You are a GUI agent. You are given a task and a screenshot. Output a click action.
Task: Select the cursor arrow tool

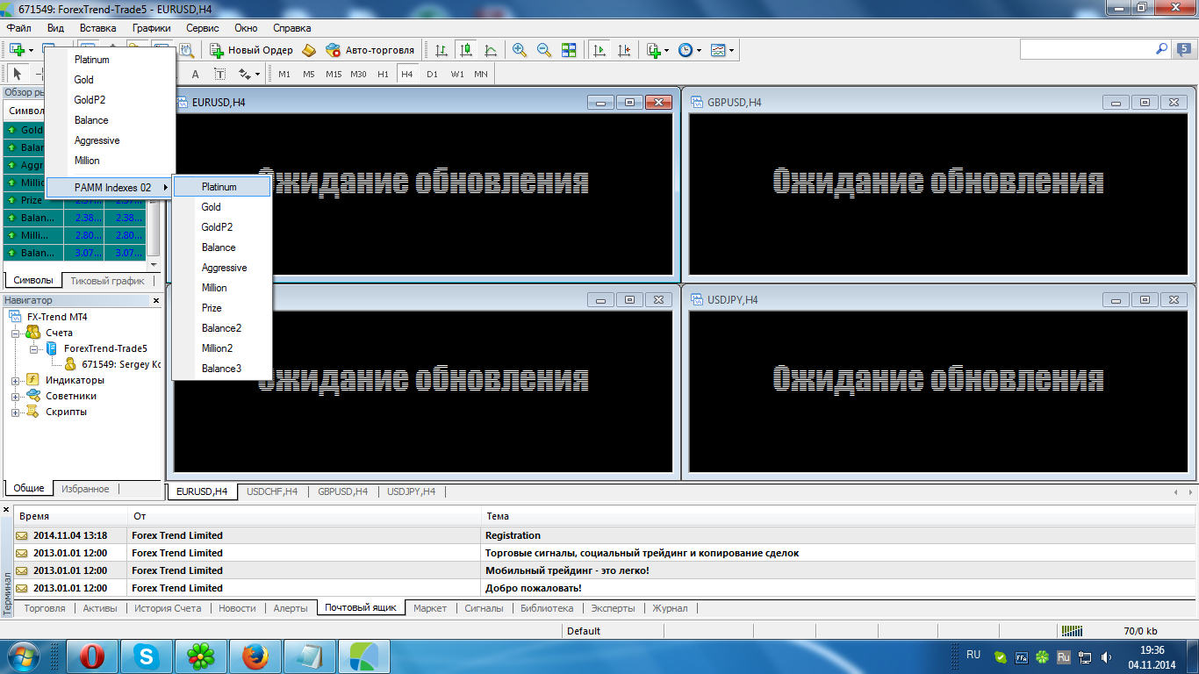[x=17, y=74]
